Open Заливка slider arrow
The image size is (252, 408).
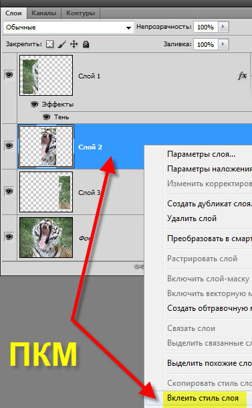[x=223, y=44]
